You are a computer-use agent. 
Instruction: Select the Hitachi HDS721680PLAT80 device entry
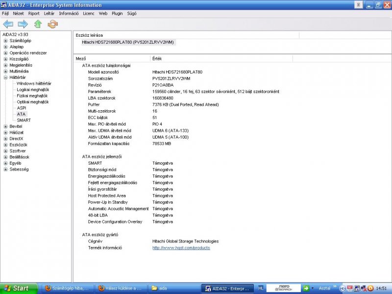pyautogui.click(x=128, y=42)
